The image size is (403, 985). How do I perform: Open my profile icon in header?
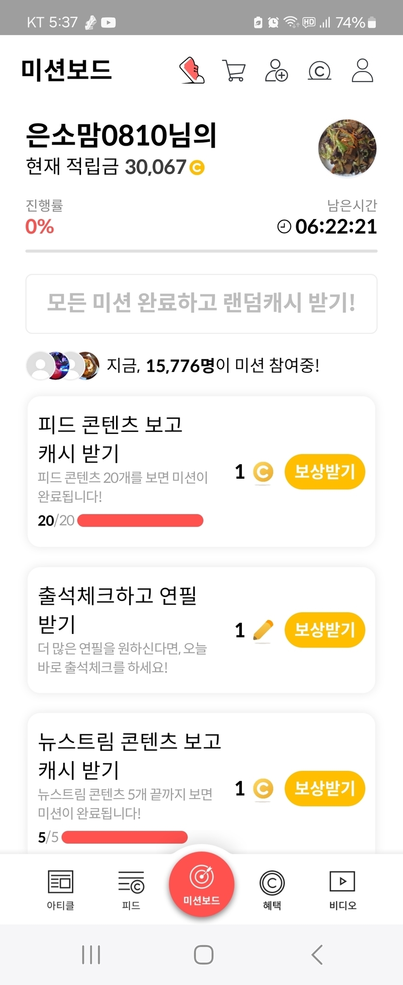(x=362, y=71)
